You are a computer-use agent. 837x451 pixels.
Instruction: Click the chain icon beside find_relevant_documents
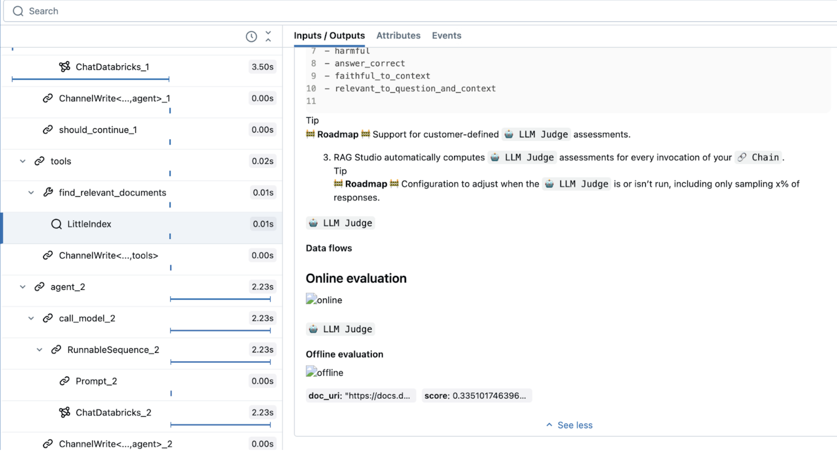[49, 192]
